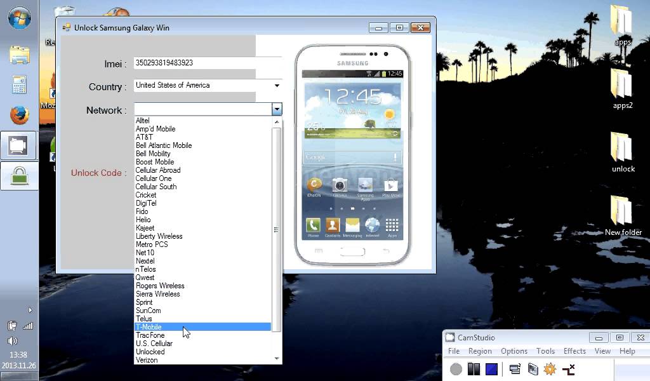This screenshot has height=381, width=650.
Task: Show hidden tray icons arrow
Action: [30, 310]
